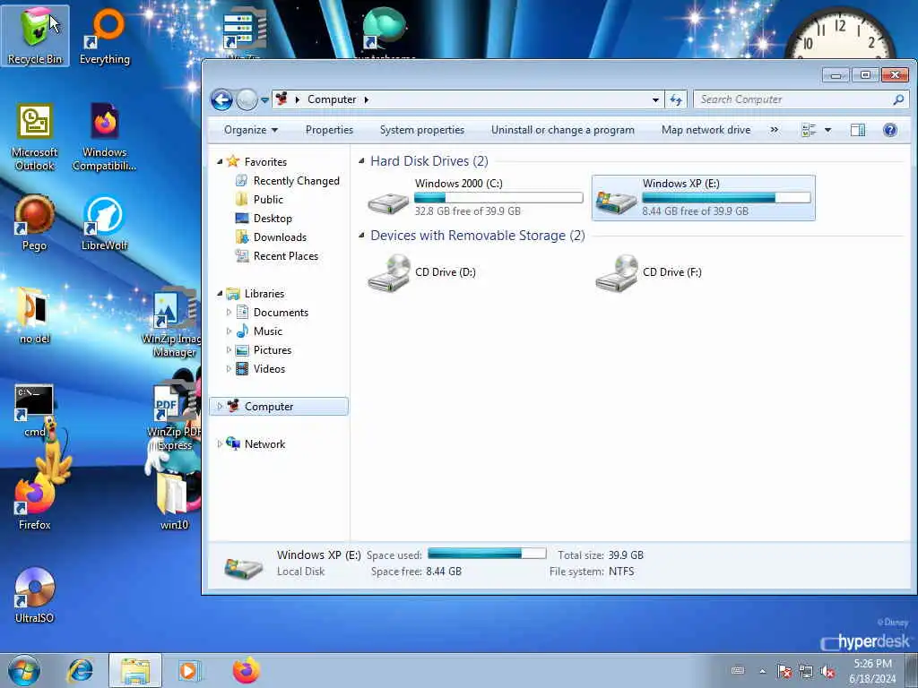Open address bar history dropdown
Screen dimensions: 918x688
click(655, 100)
